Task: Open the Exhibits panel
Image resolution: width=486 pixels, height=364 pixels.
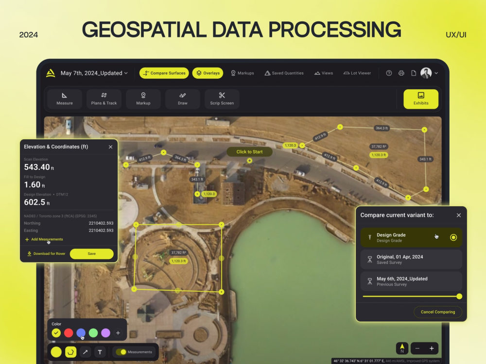Action: (420, 99)
